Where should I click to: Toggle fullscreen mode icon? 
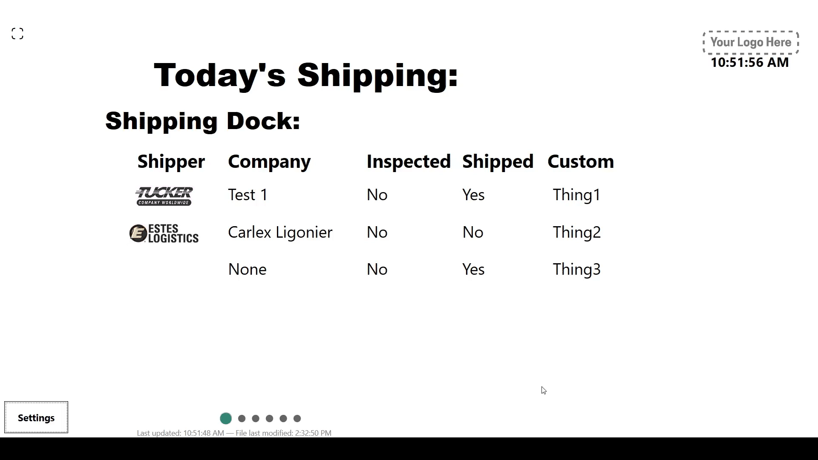click(x=17, y=34)
